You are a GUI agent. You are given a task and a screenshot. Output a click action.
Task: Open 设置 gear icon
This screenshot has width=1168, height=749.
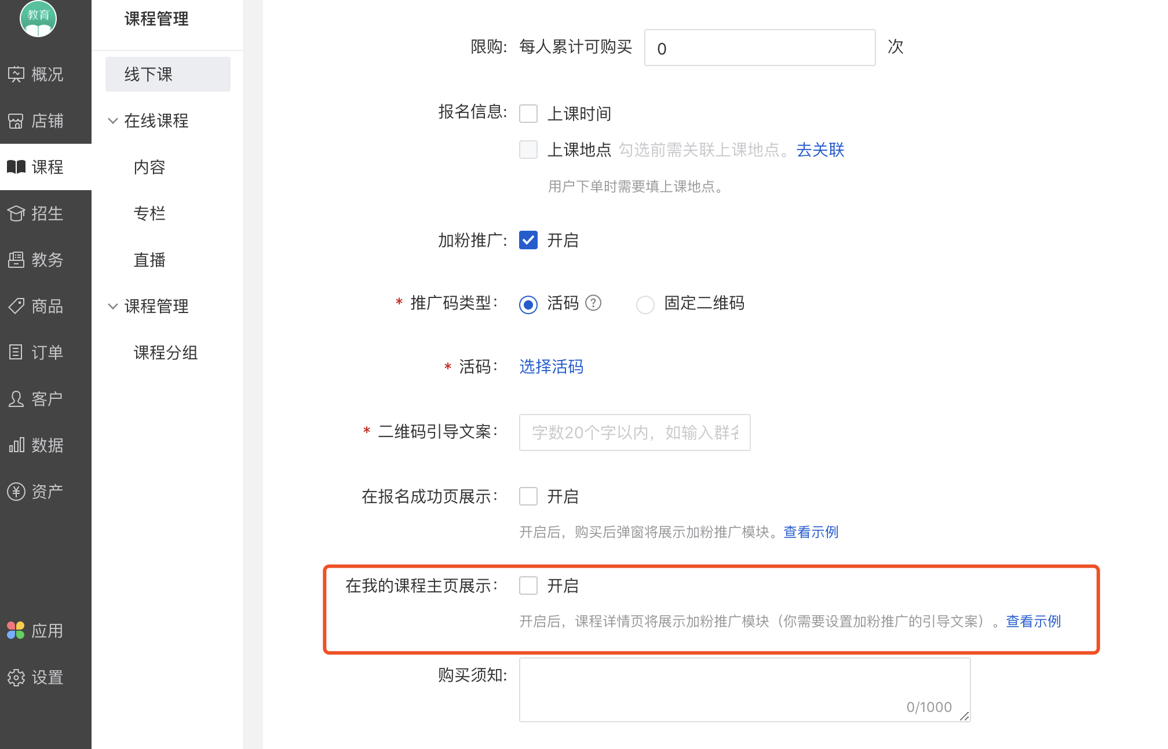(x=16, y=677)
